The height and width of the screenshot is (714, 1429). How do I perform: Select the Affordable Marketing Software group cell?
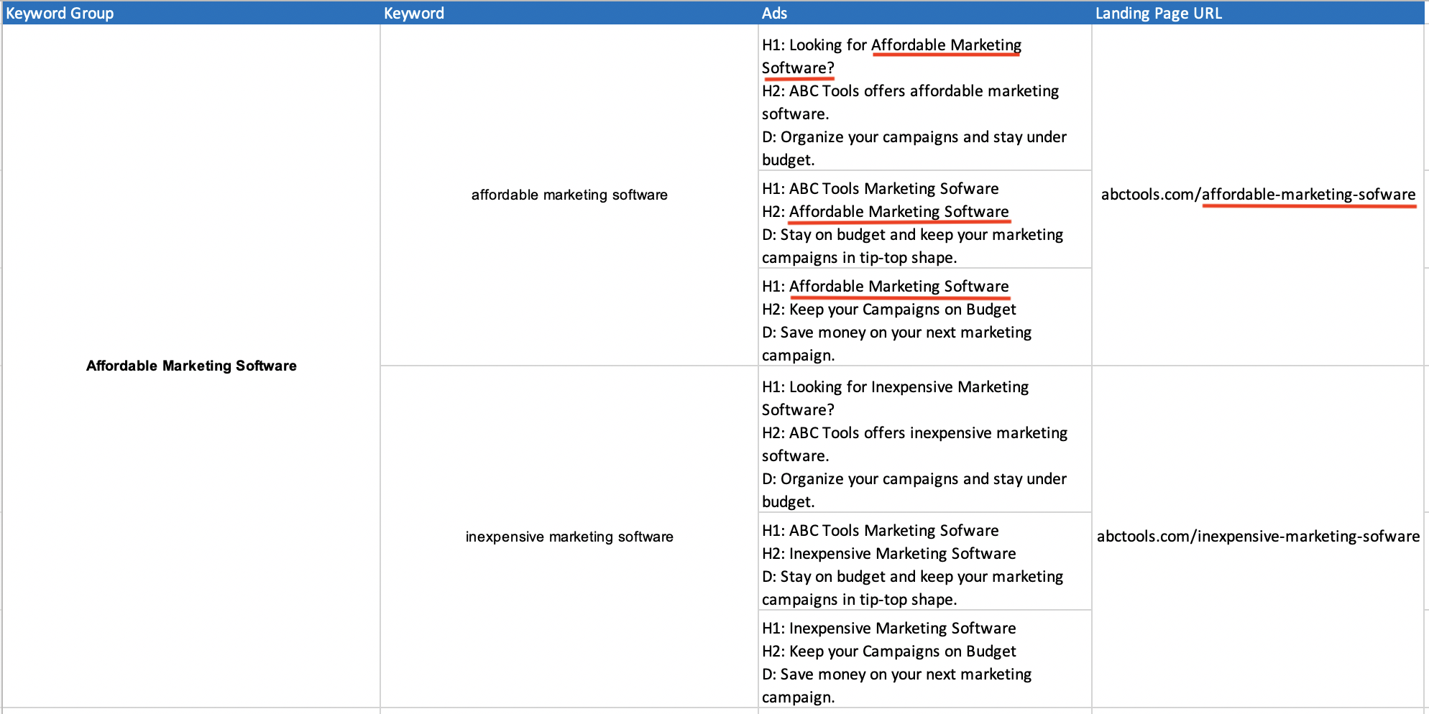[x=191, y=366]
